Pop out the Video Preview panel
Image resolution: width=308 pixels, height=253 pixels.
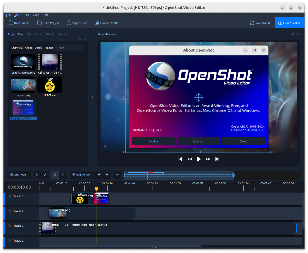pos(293,34)
